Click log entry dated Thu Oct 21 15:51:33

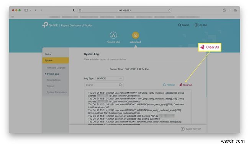click(x=136, y=94)
